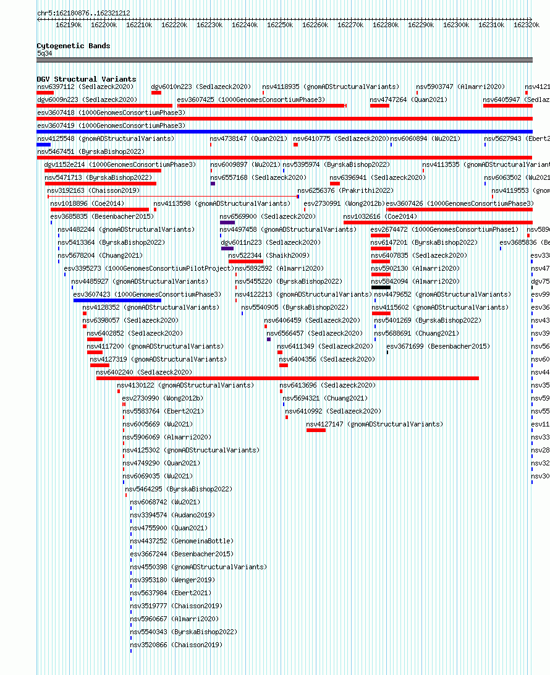
Task: Click the red bar under nsv522344
Action: (246, 261)
